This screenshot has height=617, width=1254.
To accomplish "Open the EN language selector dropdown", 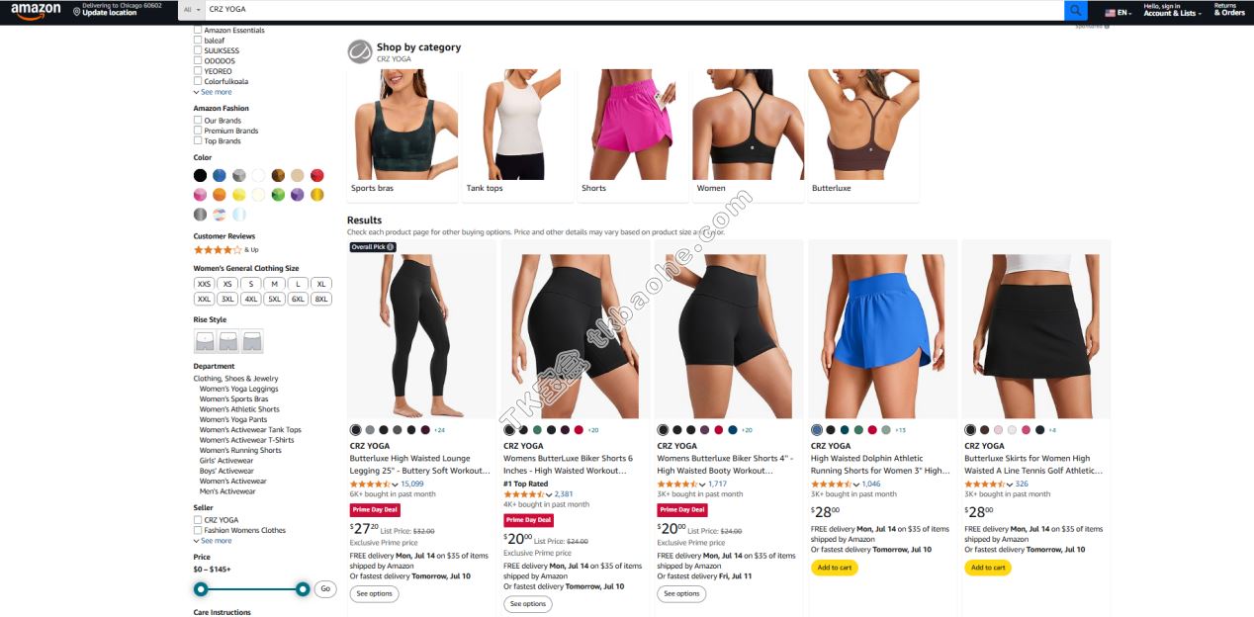I will (1118, 13).
